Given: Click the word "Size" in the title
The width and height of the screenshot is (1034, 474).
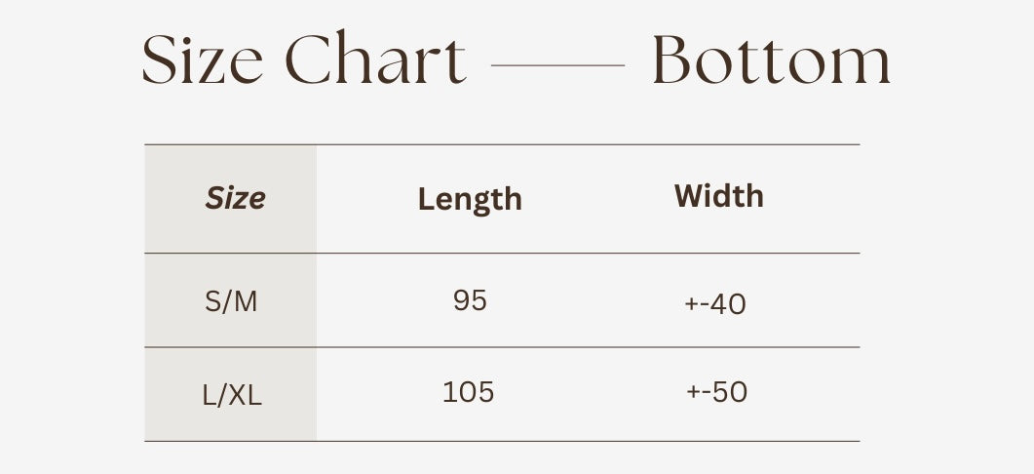Looking at the screenshot, I should [203, 60].
